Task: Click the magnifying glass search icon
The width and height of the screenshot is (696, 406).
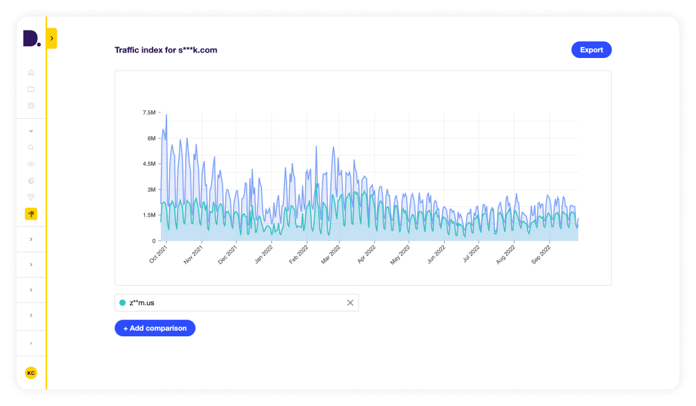Action: pos(31,147)
